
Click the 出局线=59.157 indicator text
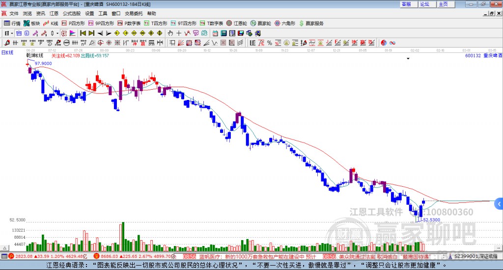point(95,56)
